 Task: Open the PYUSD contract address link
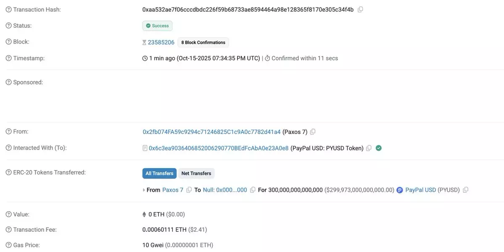coord(219,148)
